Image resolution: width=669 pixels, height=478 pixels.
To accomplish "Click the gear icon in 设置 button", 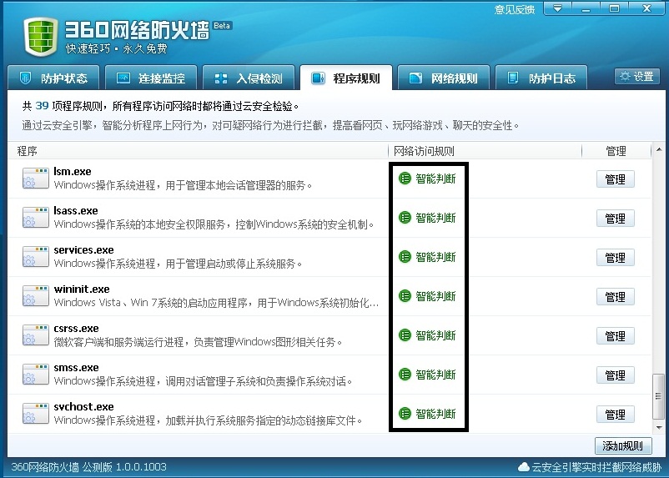I will point(625,77).
